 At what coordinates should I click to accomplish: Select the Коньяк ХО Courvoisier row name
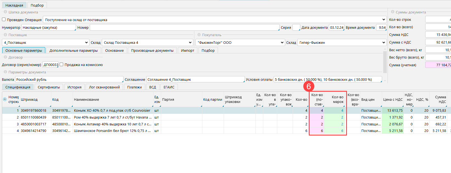[112, 111]
